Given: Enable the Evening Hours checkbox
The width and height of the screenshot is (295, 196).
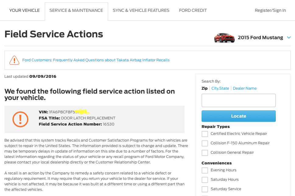Looking at the screenshot, I should click(205, 170).
